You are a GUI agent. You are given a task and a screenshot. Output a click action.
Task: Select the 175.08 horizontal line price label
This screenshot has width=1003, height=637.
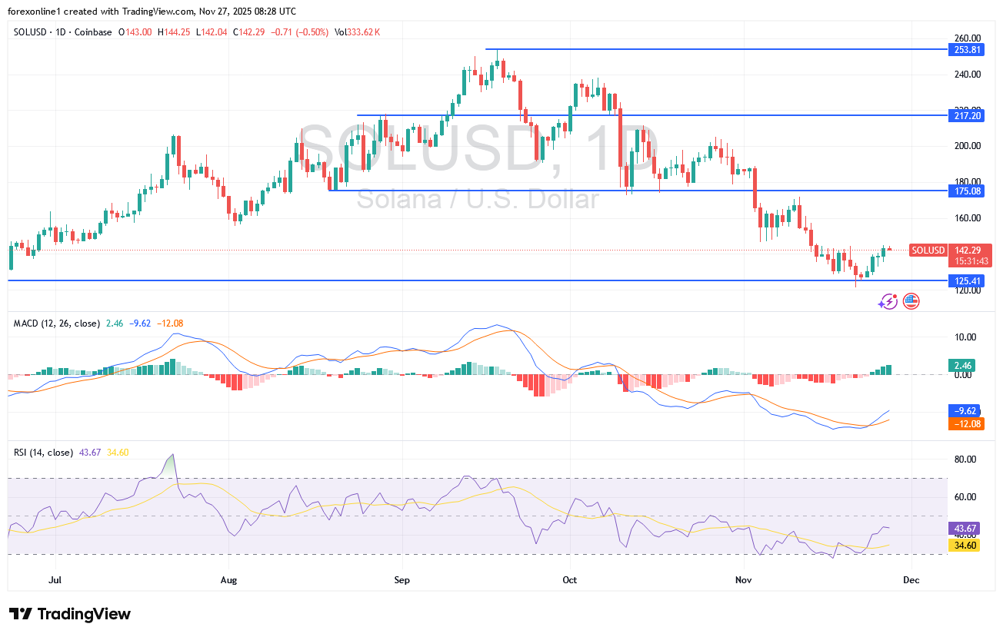click(x=967, y=191)
